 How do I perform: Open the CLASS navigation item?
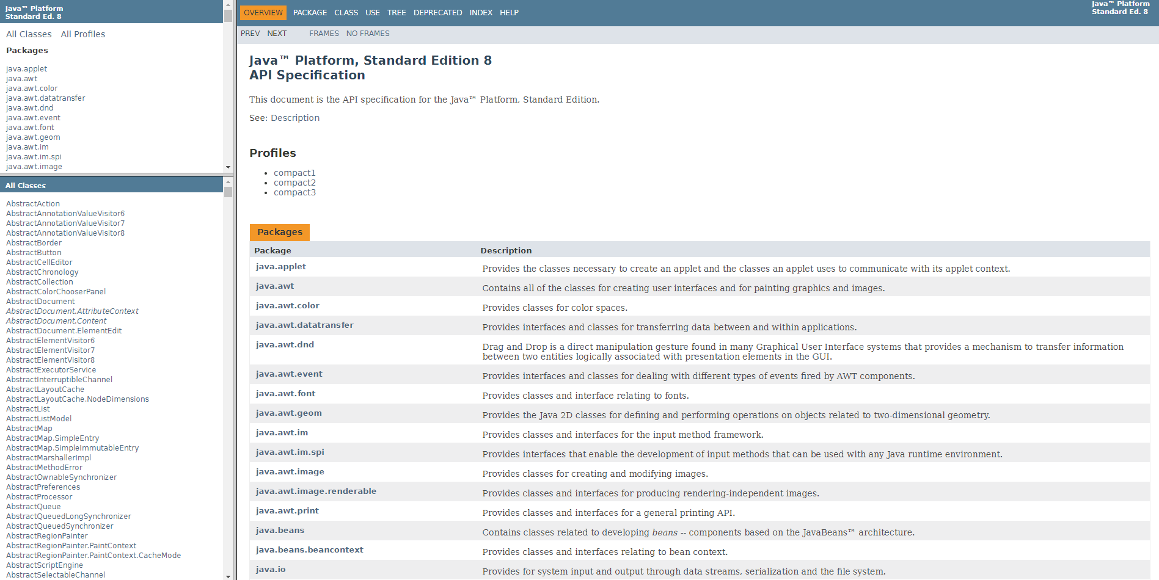pyautogui.click(x=346, y=13)
